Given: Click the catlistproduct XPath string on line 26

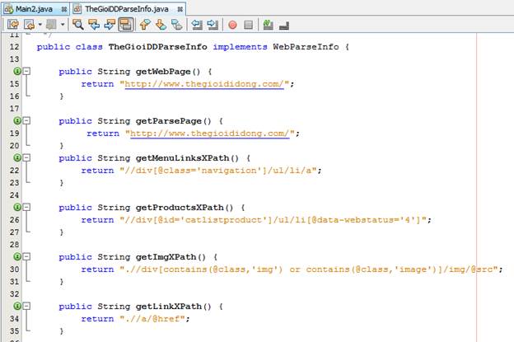Looking at the screenshot, I should [x=273, y=220].
